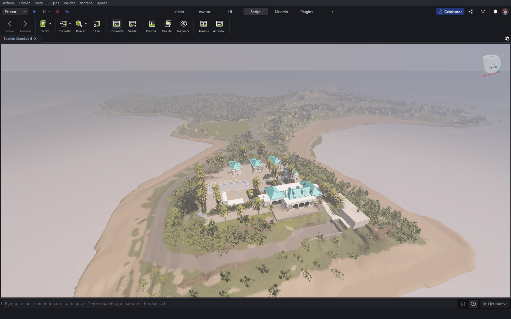Focus the command bar input field
Screen dimensions: 511x319
click(x=230, y=304)
